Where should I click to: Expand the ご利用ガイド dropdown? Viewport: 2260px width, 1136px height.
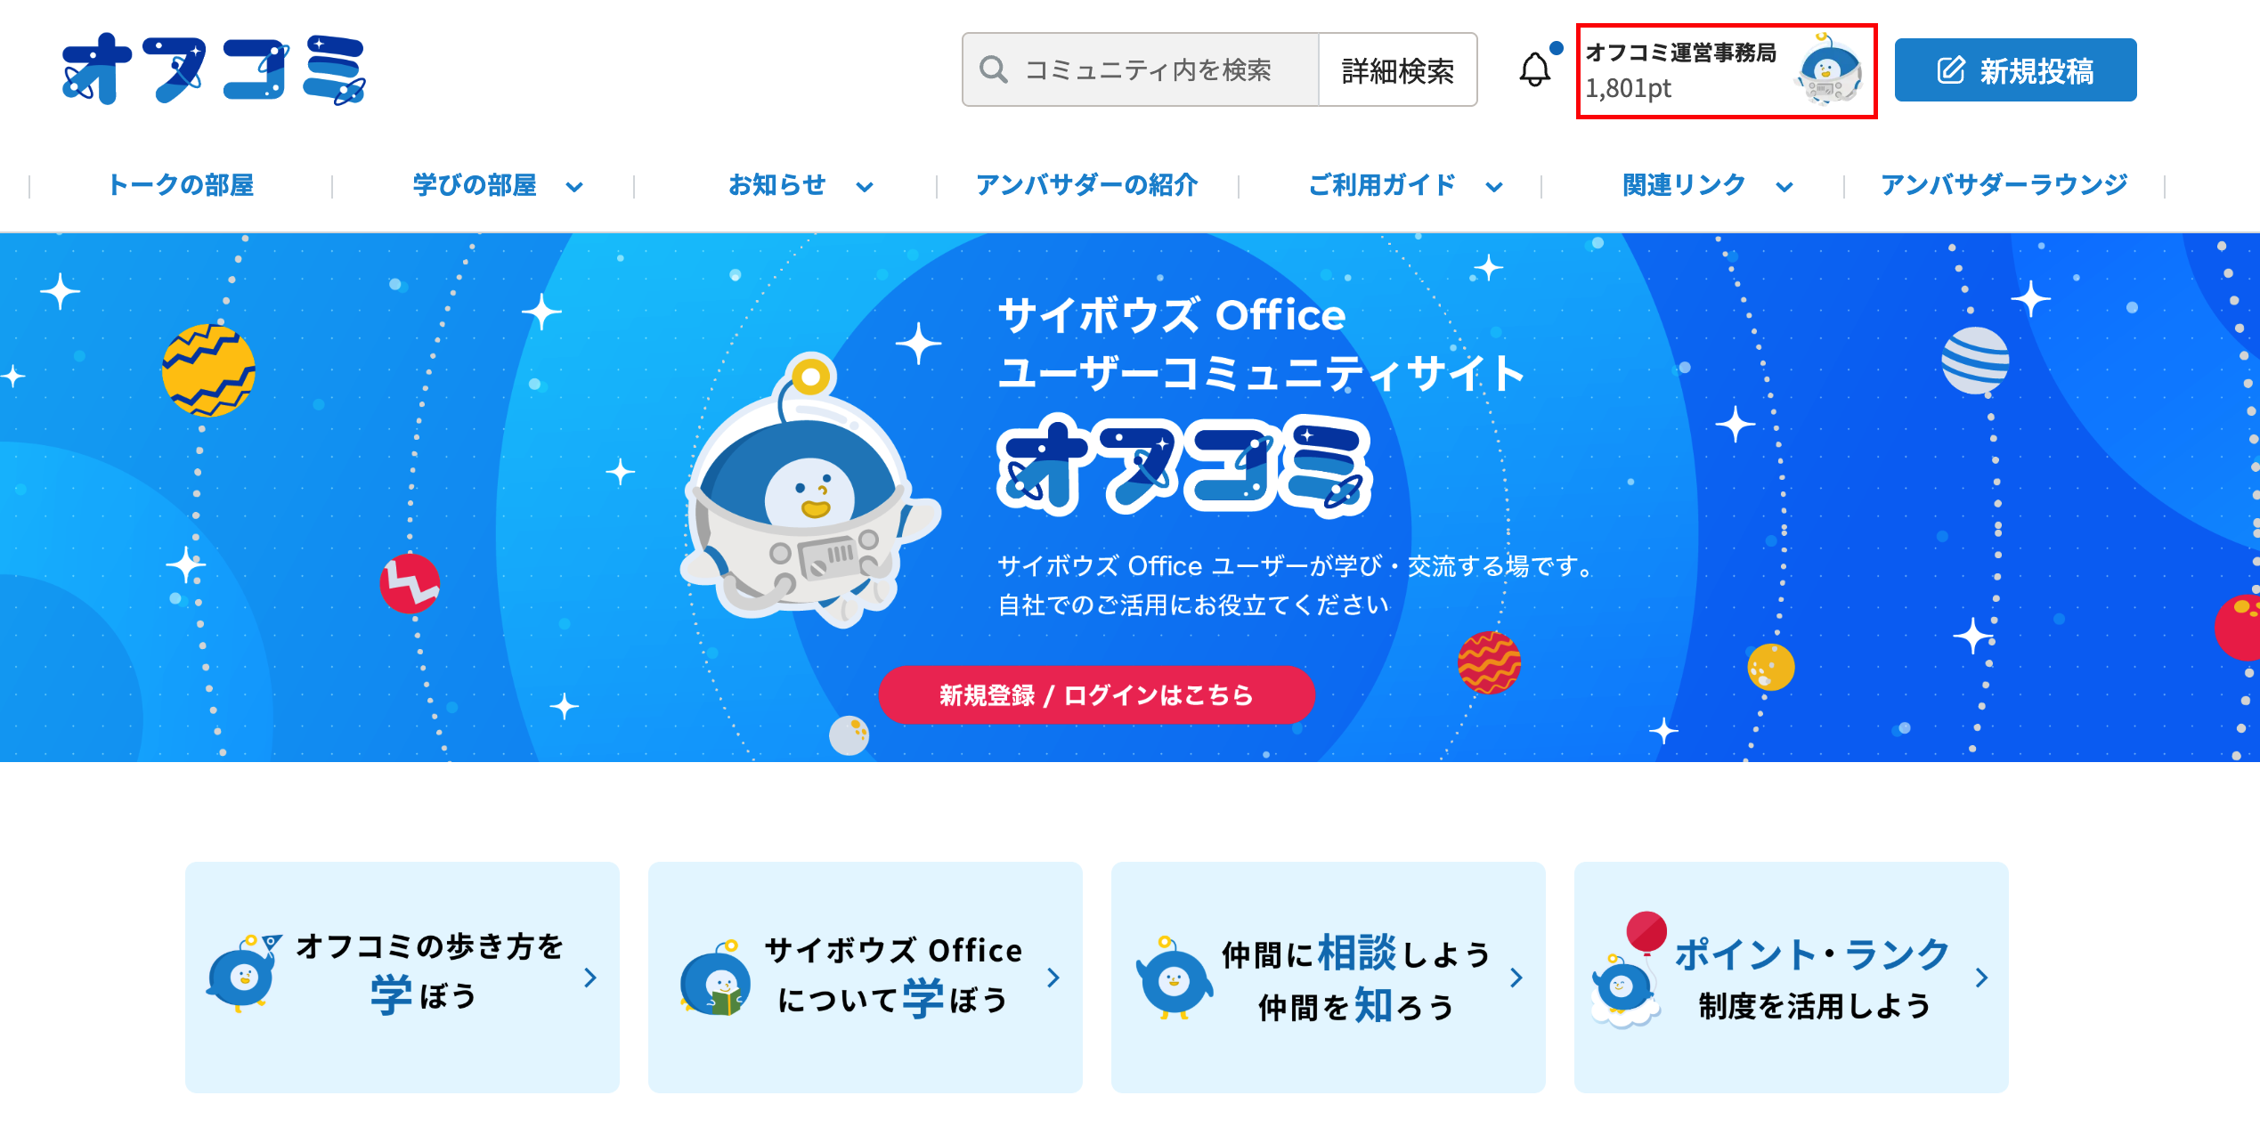point(1494,186)
